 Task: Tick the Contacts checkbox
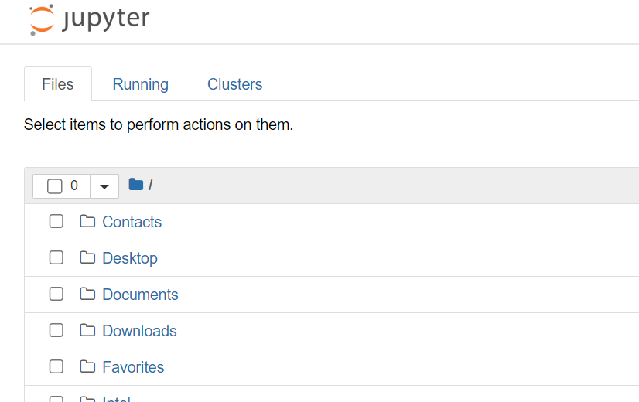tap(56, 221)
